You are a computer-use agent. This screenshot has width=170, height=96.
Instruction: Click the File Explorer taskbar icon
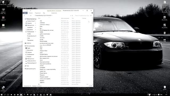21,95
